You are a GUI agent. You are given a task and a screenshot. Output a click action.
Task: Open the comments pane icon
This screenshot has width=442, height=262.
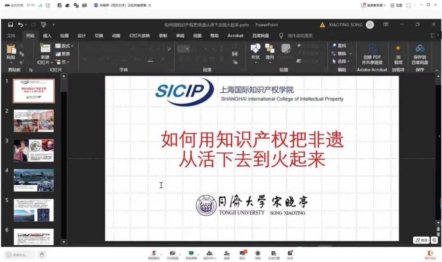pos(433,36)
